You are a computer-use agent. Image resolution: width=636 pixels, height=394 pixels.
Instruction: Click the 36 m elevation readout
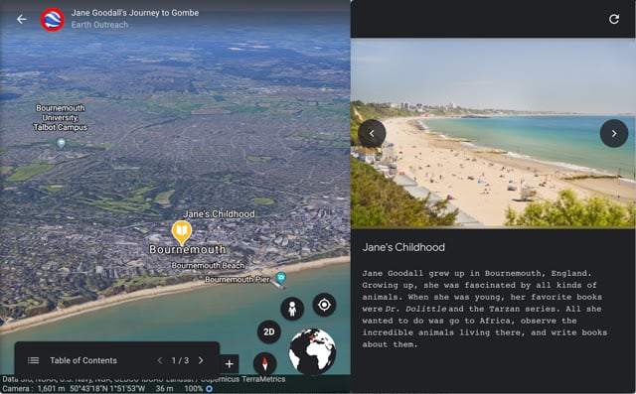[165, 389]
